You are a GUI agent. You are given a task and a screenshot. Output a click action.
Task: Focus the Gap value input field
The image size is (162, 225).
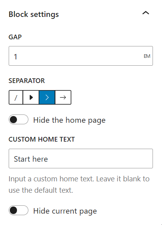pyautogui.click(x=81, y=56)
